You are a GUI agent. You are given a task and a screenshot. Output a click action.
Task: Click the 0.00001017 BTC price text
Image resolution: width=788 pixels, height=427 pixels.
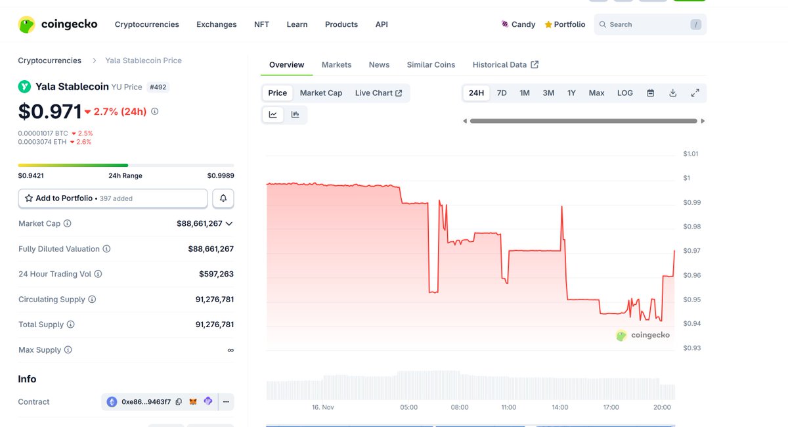click(43, 133)
